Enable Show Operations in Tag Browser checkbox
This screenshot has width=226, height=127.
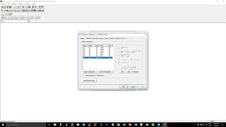click(84, 76)
